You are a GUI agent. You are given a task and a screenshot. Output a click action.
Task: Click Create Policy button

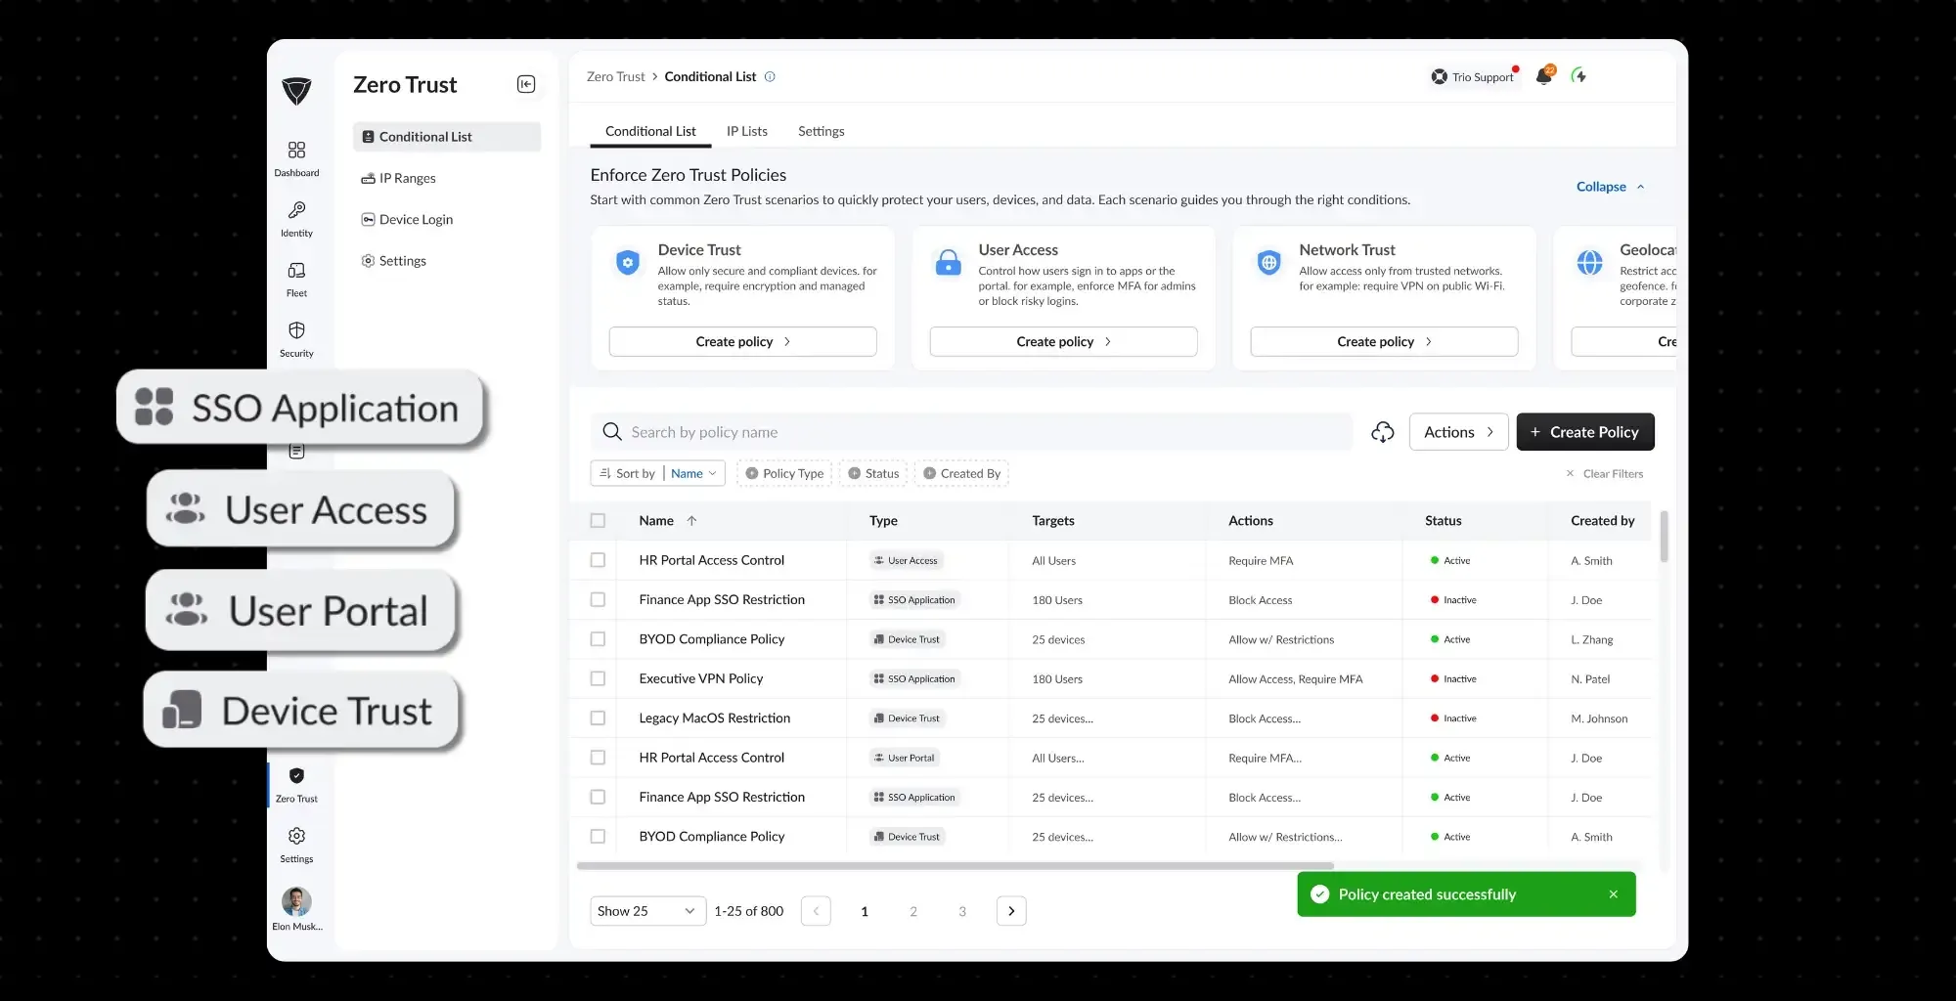tap(1585, 432)
